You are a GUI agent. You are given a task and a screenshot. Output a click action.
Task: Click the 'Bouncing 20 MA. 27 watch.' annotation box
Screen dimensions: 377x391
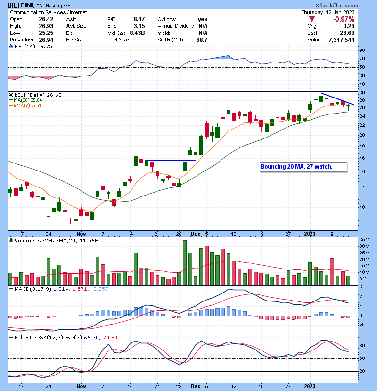click(x=303, y=167)
